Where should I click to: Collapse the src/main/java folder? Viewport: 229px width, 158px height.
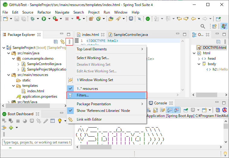pyautogui.click(x=9, y=53)
